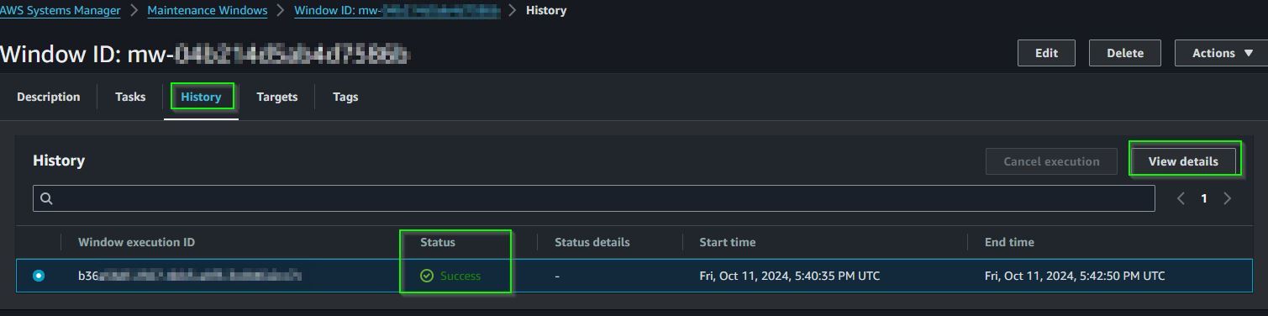1268x316 pixels.
Task: Click the green Success checkmark icon
Action: pyautogui.click(x=427, y=276)
